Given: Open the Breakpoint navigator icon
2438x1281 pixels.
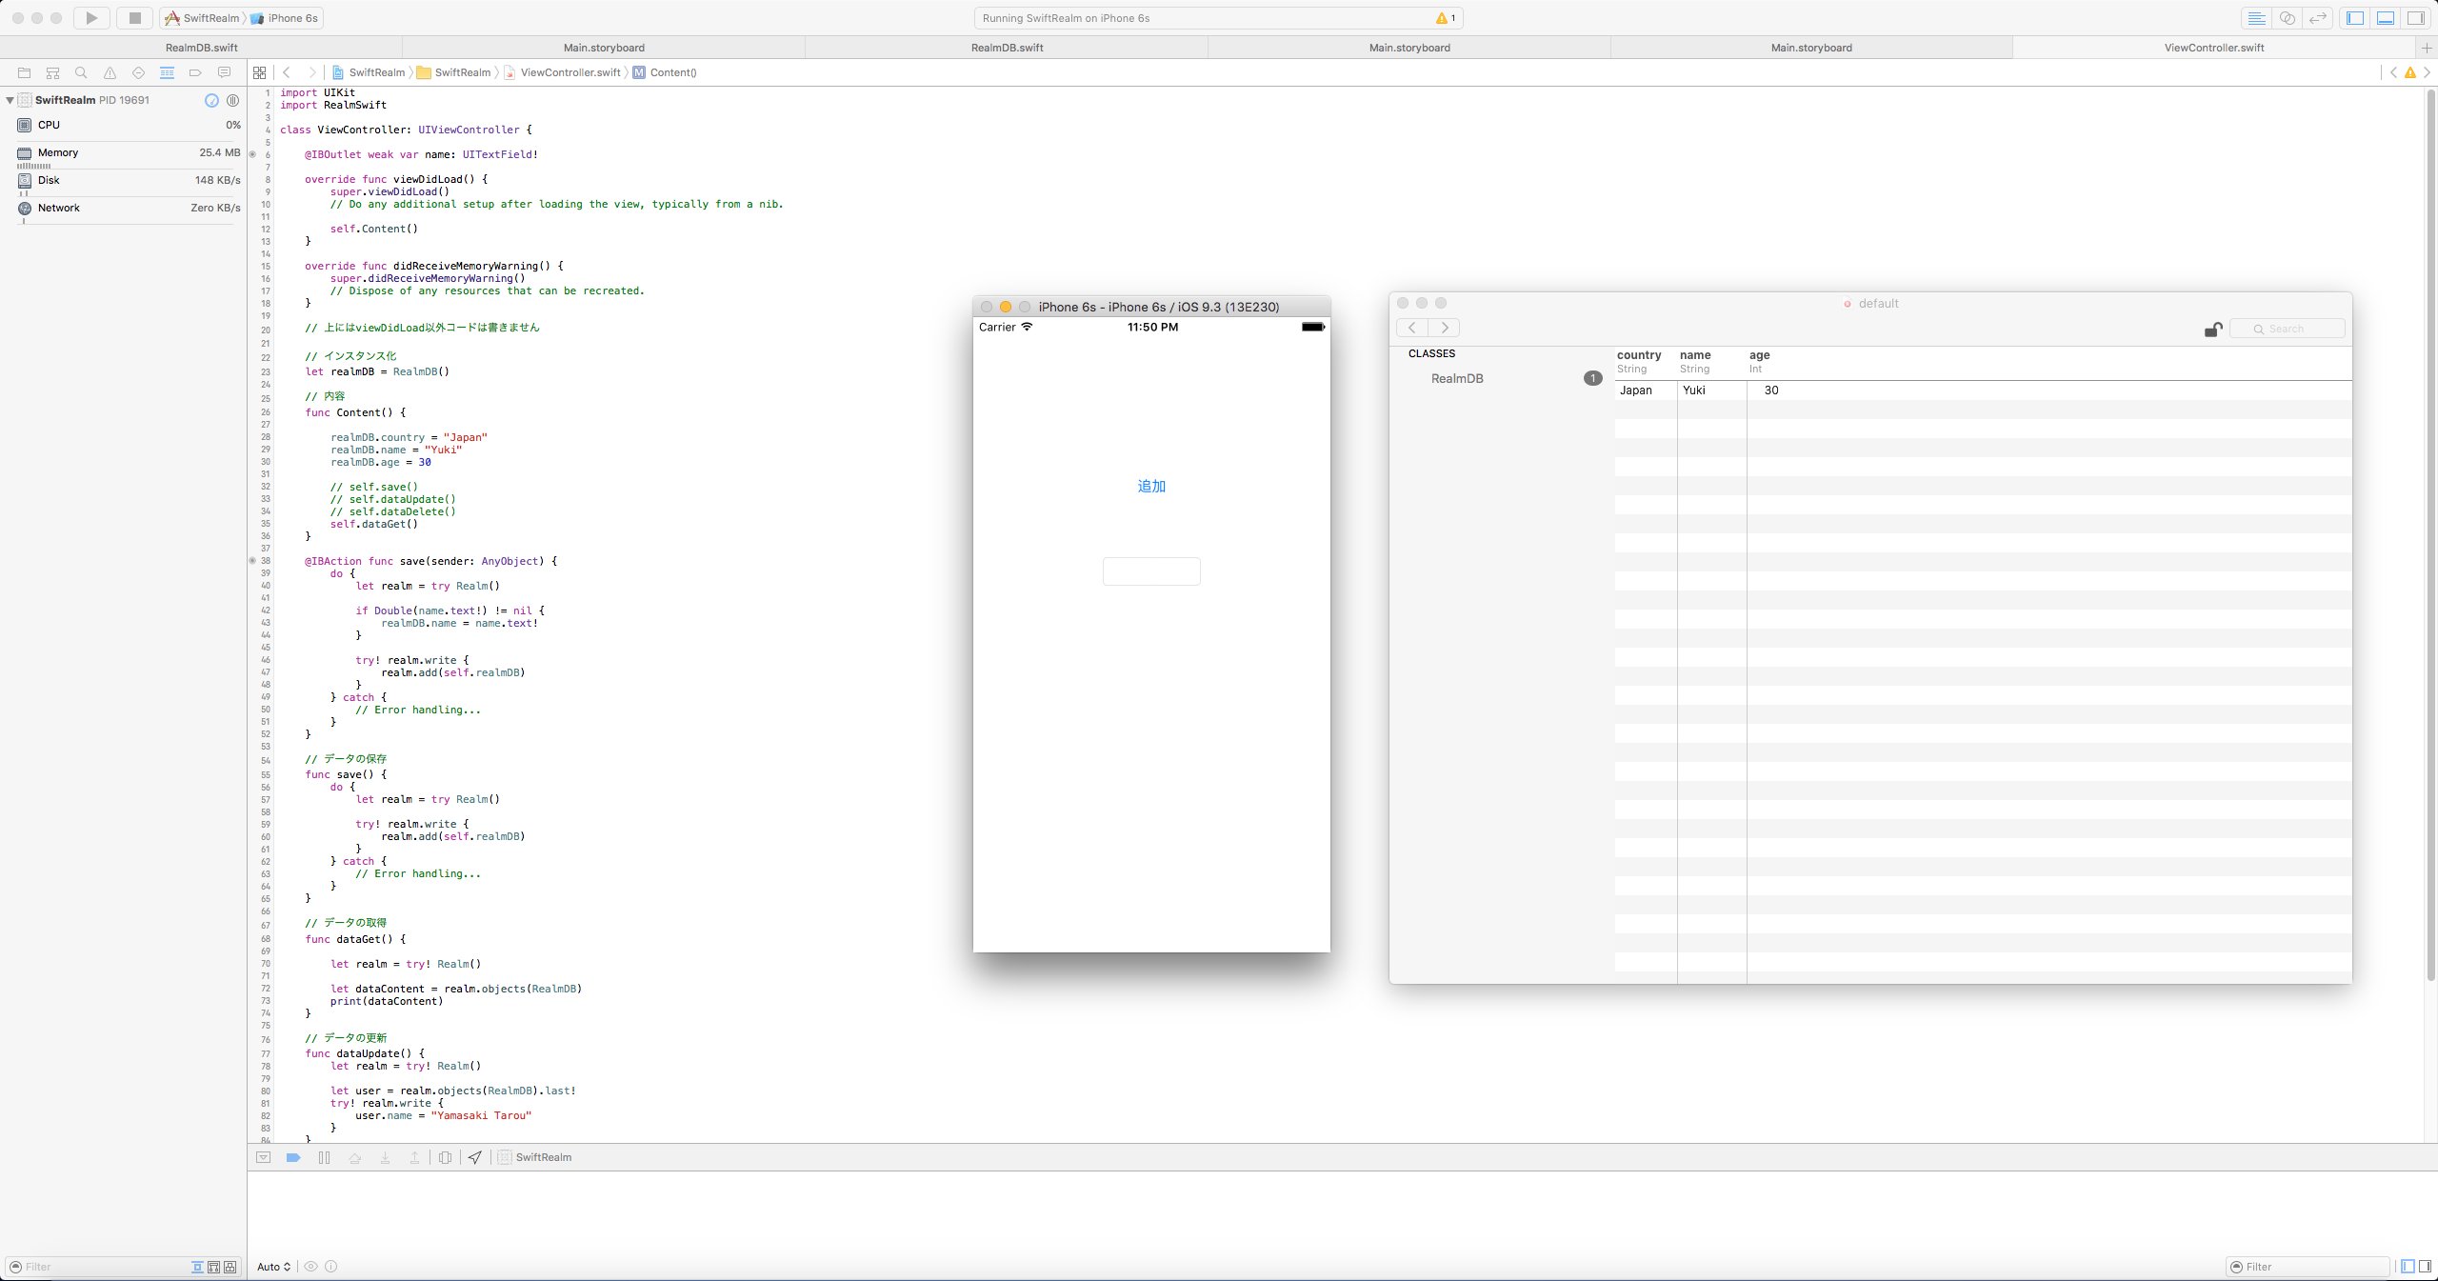Looking at the screenshot, I should (195, 72).
